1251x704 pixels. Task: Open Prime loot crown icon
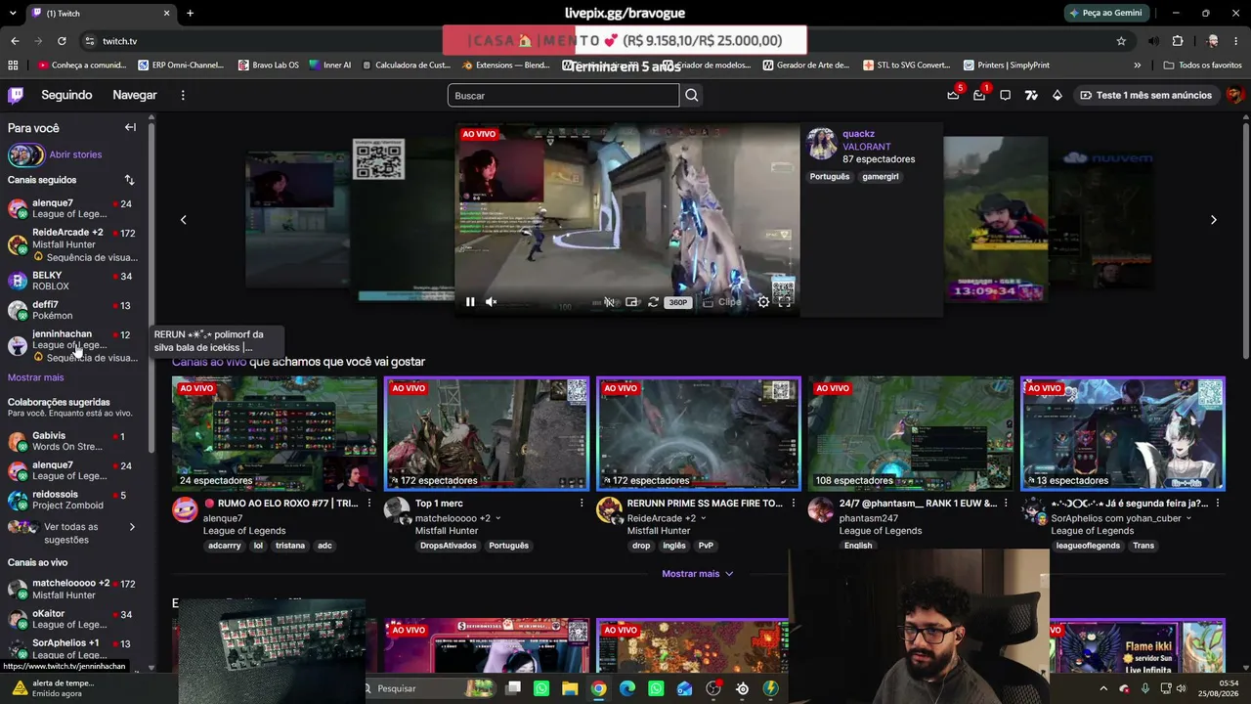(x=953, y=95)
